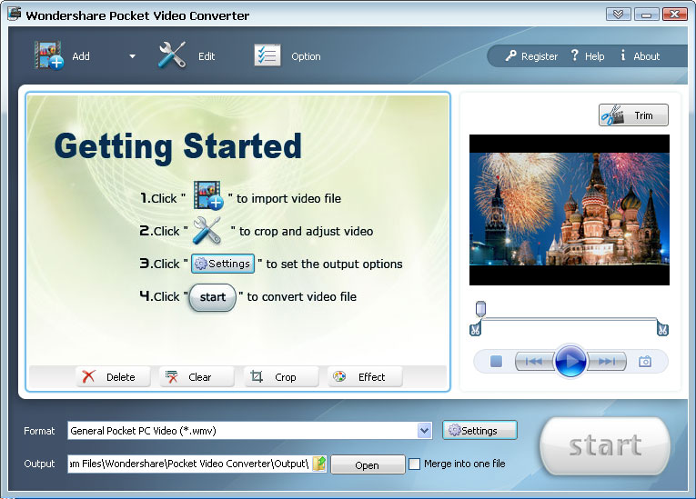Click the app icon in title bar
The width and height of the screenshot is (696, 499).
pyautogui.click(x=14, y=14)
